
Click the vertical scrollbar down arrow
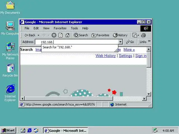[x=149, y=94]
